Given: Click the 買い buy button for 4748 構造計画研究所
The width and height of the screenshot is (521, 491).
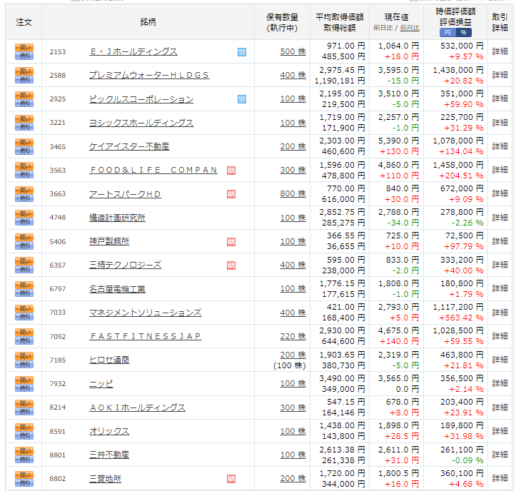Looking at the screenshot, I should 24,213.
